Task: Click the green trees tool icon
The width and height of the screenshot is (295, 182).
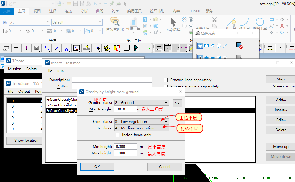Action: (x=147, y=48)
